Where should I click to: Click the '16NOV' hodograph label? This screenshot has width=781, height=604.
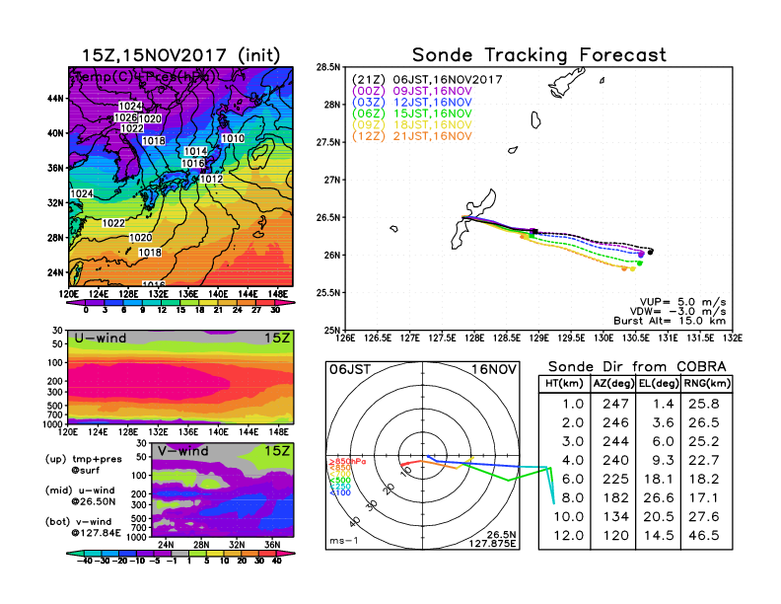[494, 369]
